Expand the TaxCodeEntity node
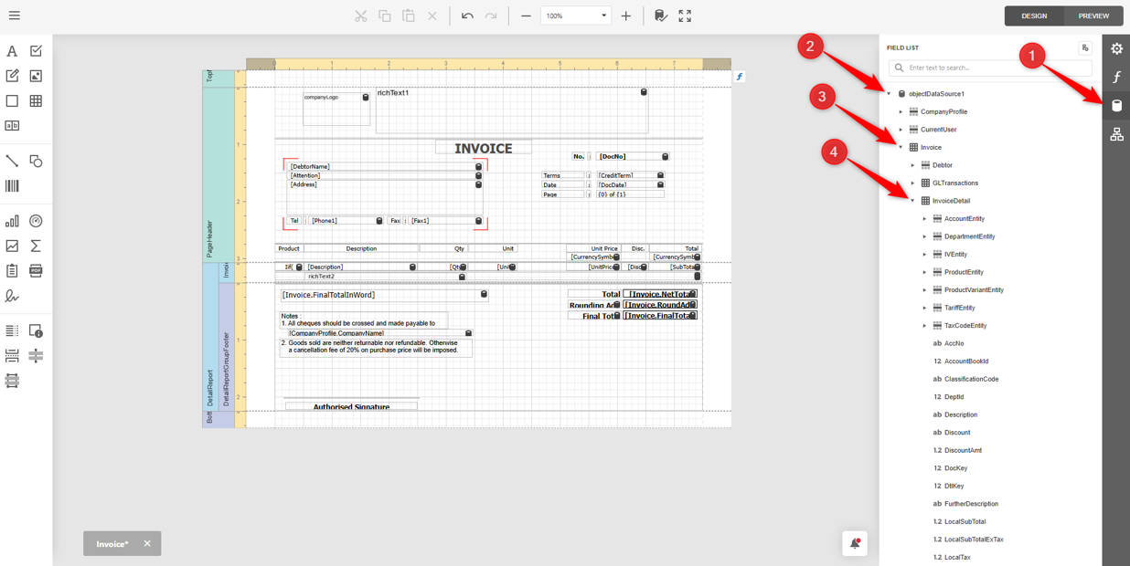The height and width of the screenshot is (566, 1130). click(924, 325)
